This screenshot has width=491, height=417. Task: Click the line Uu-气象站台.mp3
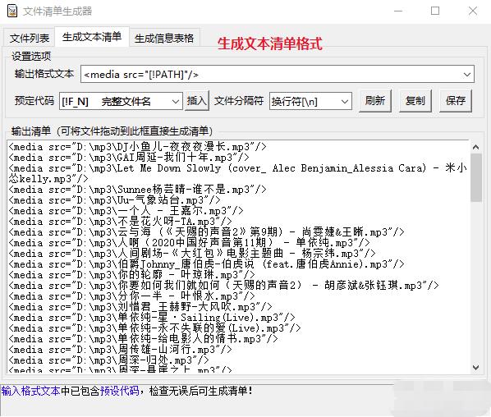(115, 199)
